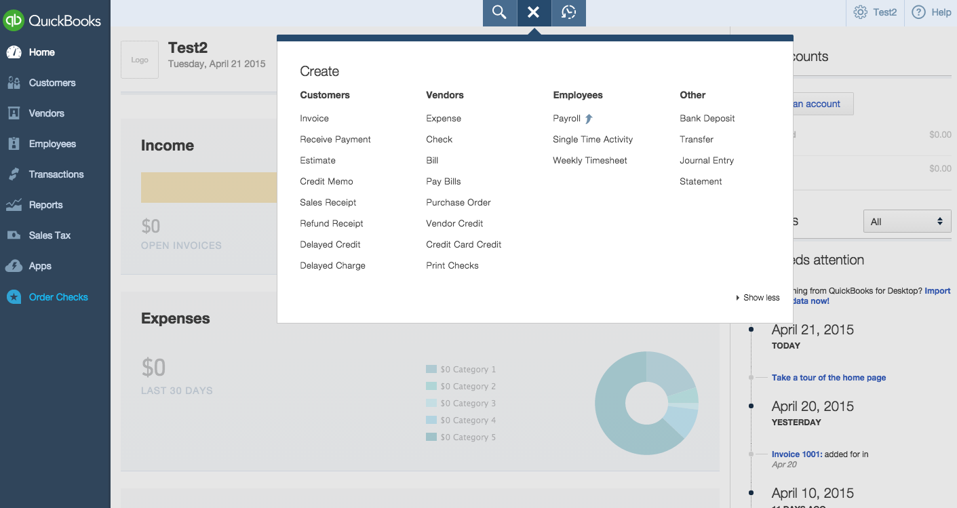The width and height of the screenshot is (957, 508).
Task: Click the connect an account button
Action: tap(823, 104)
